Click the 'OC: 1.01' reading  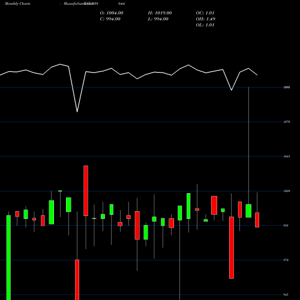point(205,13)
